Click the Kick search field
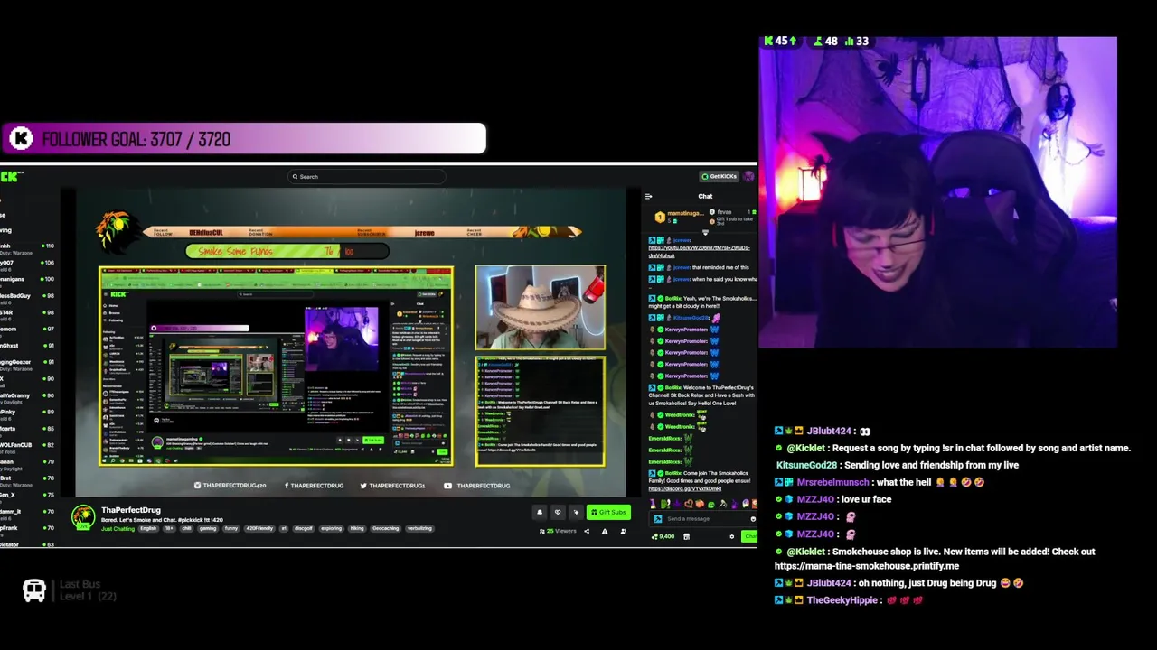This screenshot has height=650, width=1157. pos(366,177)
